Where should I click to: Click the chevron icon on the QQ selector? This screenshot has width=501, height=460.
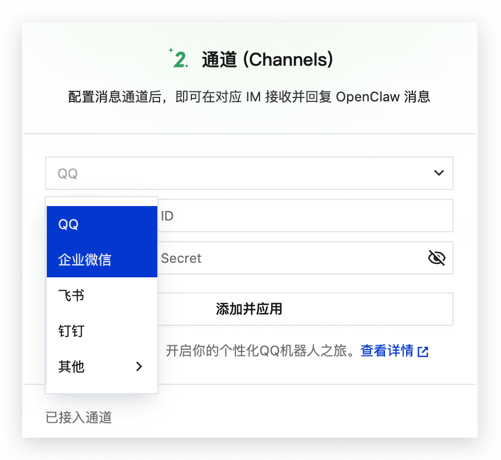pos(440,173)
